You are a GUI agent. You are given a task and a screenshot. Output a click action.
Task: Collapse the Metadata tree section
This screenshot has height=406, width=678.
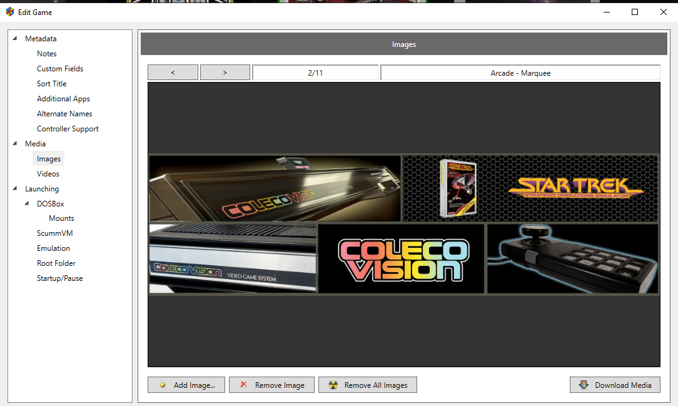click(x=15, y=39)
